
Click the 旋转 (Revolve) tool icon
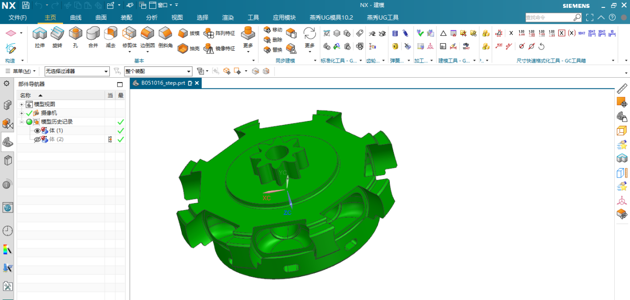click(x=57, y=37)
